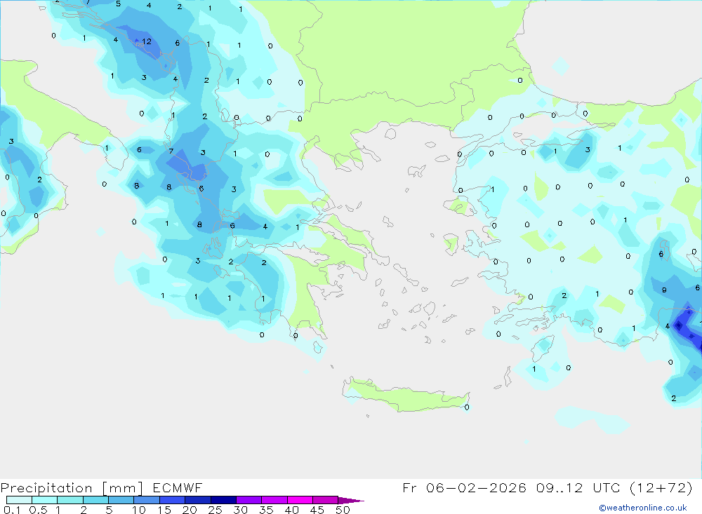Click the 2–5 mm legend swatch
702x514 pixels.
click(x=95, y=500)
